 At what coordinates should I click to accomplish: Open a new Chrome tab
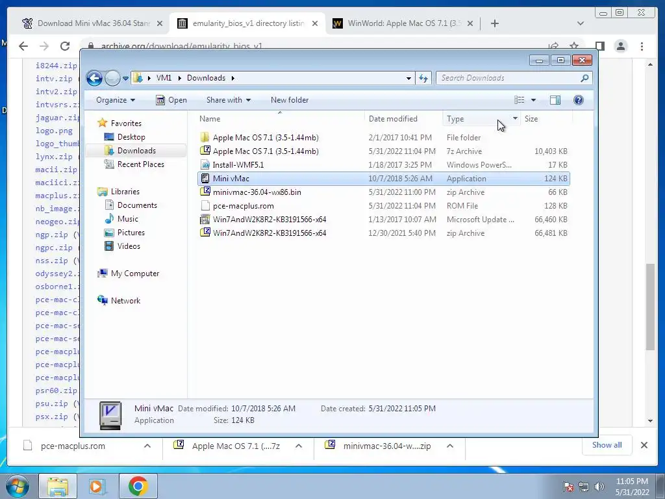494,24
